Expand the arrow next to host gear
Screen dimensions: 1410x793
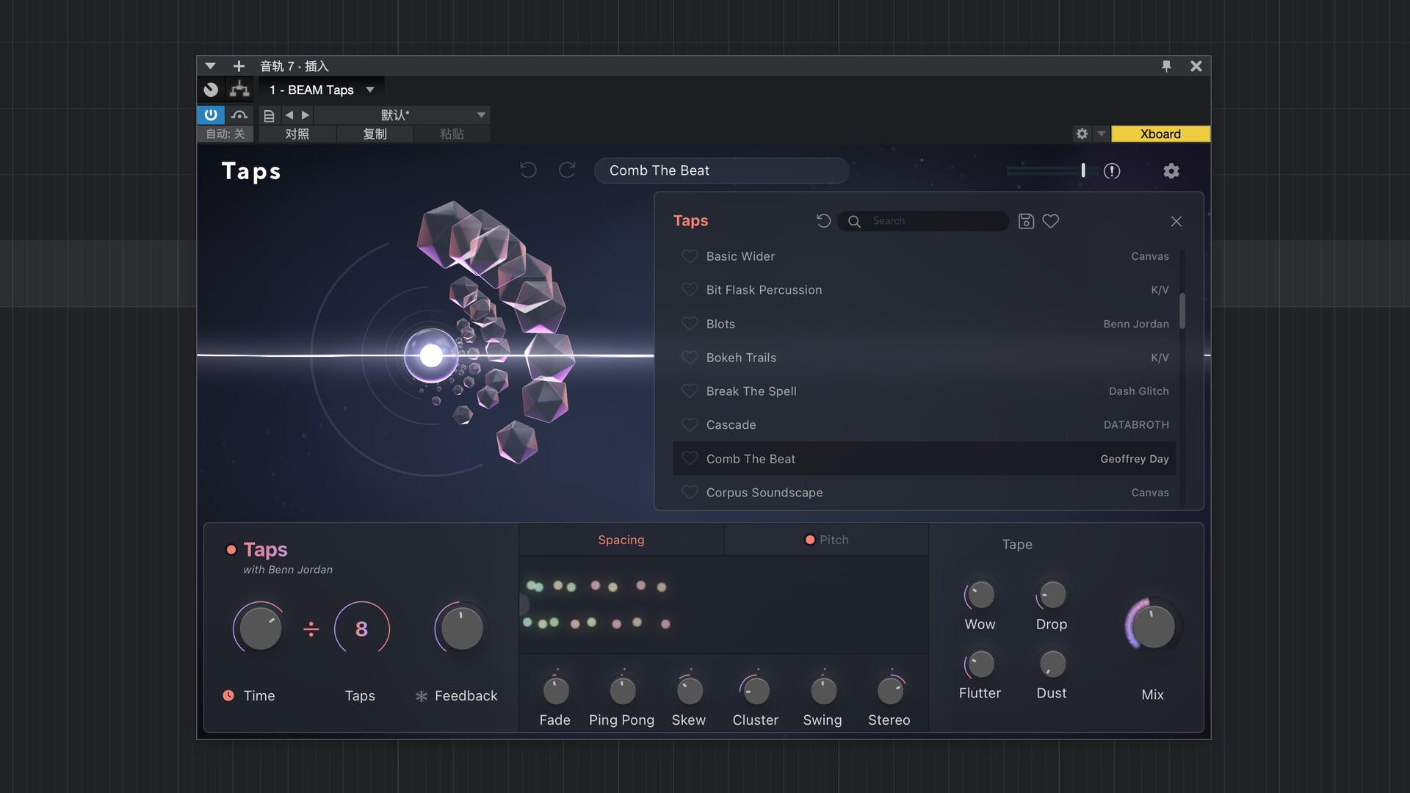coord(1101,134)
